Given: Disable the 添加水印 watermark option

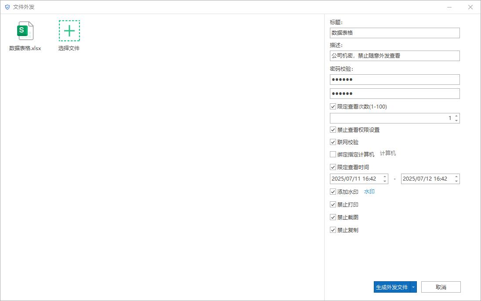Looking at the screenshot, I should [x=333, y=192].
